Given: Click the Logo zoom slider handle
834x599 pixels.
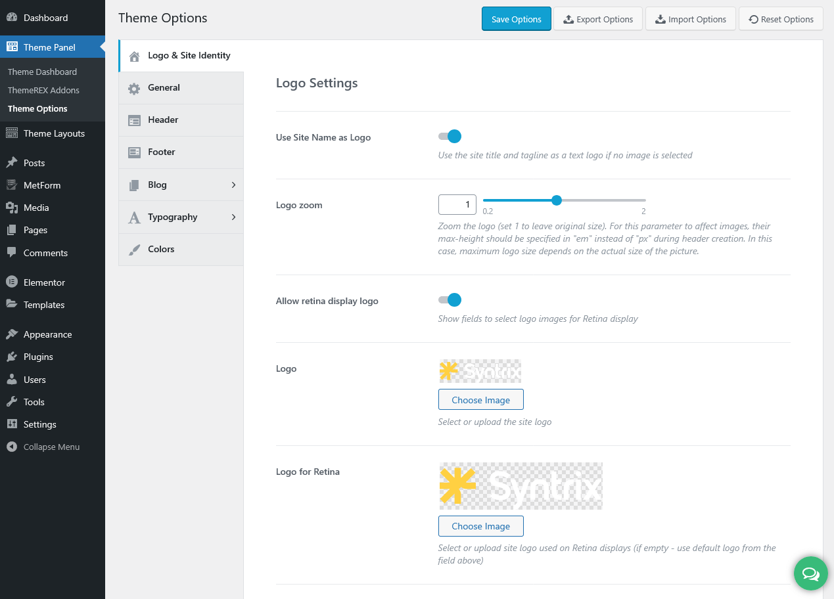Looking at the screenshot, I should 557,200.
